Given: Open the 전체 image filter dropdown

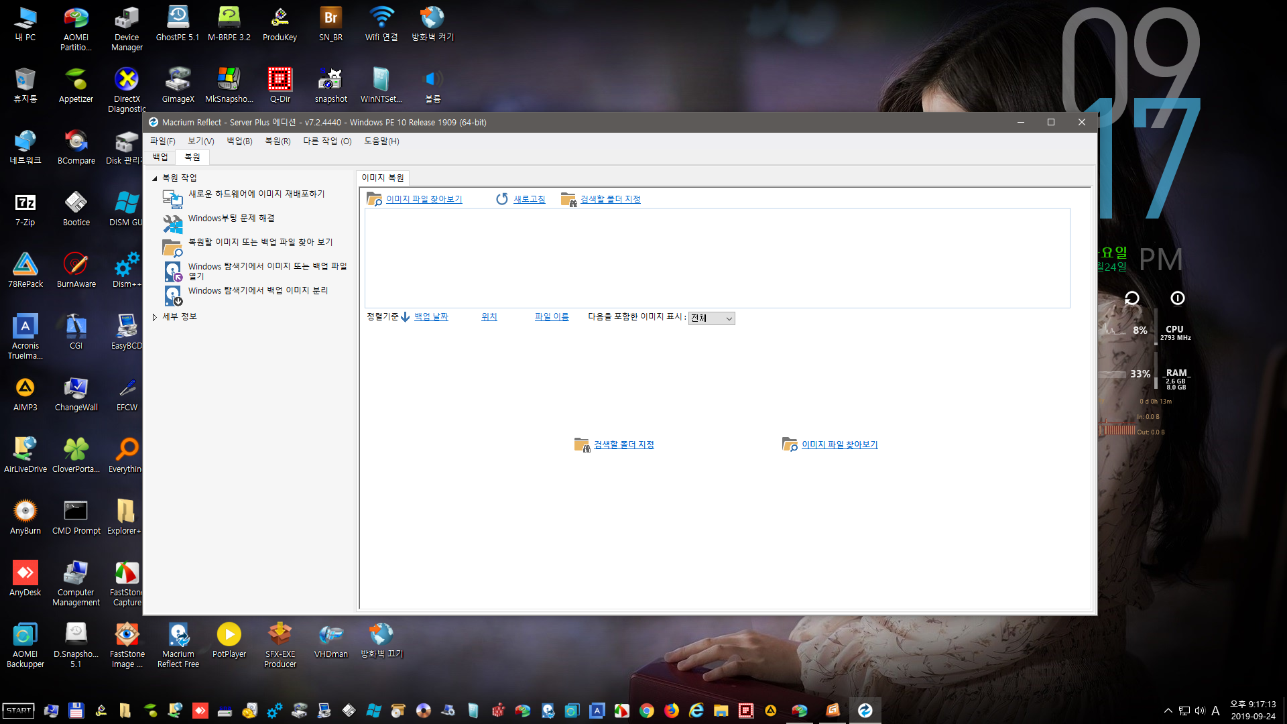Looking at the screenshot, I should coord(711,318).
